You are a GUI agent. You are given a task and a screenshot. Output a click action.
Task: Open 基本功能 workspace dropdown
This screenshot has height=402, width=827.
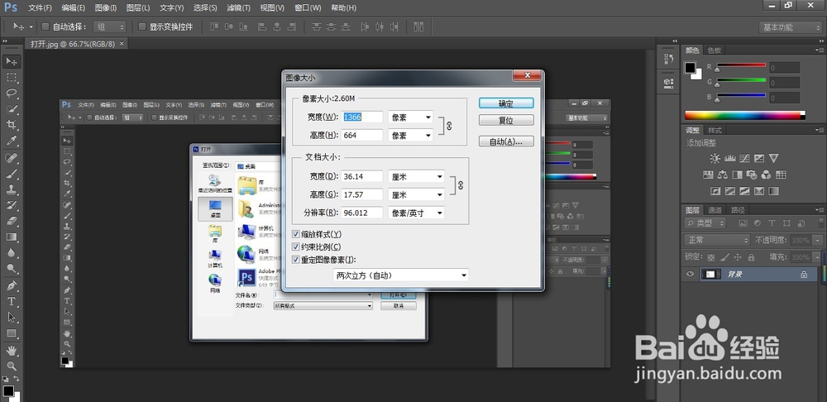[x=790, y=27]
